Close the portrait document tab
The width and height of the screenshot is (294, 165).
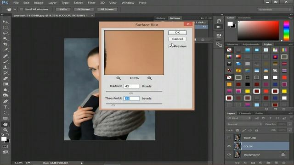click(x=92, y=16)
